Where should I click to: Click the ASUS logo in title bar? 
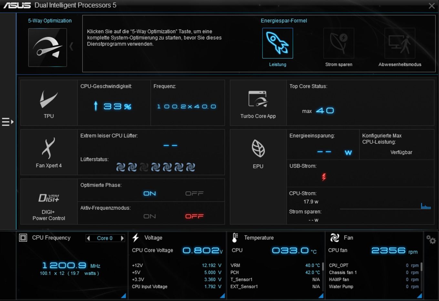point(17,5)
